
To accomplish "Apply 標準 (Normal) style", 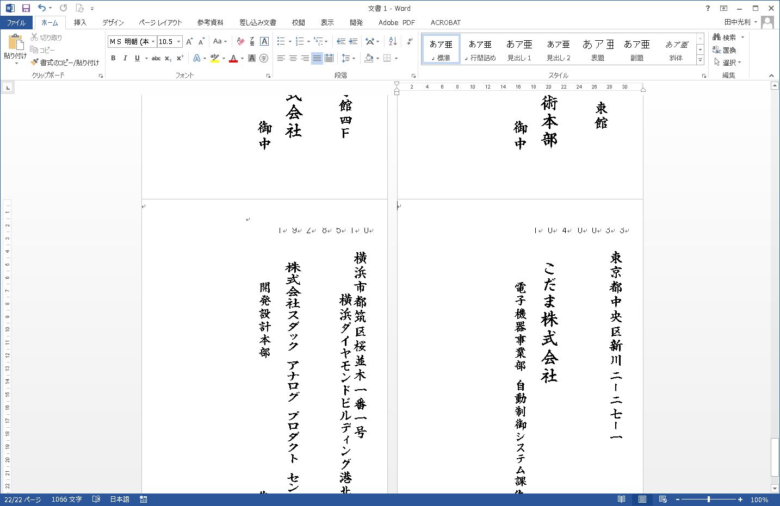I will [x=441, y=49].
